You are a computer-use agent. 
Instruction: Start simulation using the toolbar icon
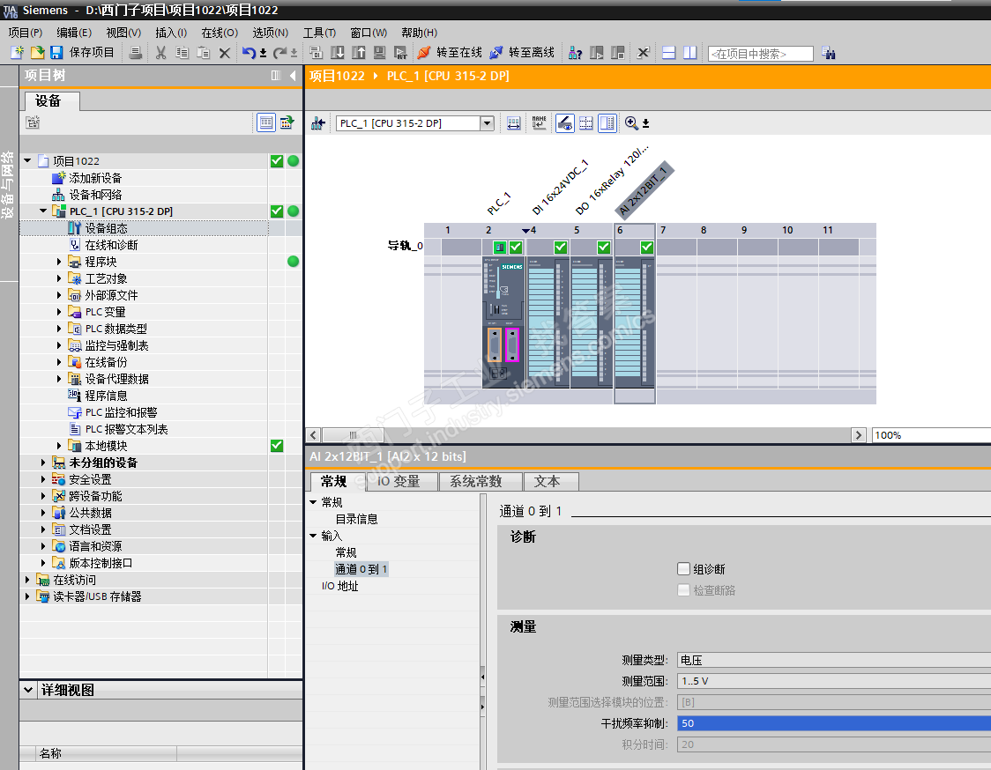(379, 53)
